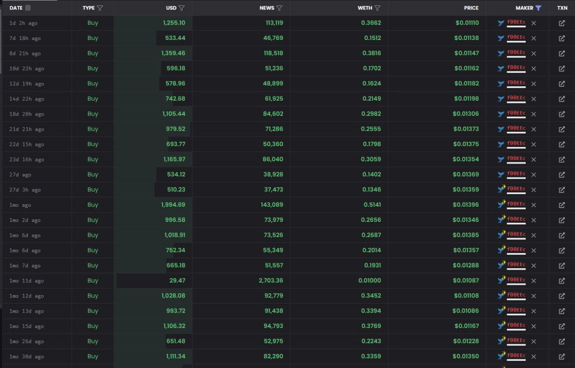Viewport: 575px width, 368px height.
Task: Select the WETH amount 0.01000
Action: (370, 281)
